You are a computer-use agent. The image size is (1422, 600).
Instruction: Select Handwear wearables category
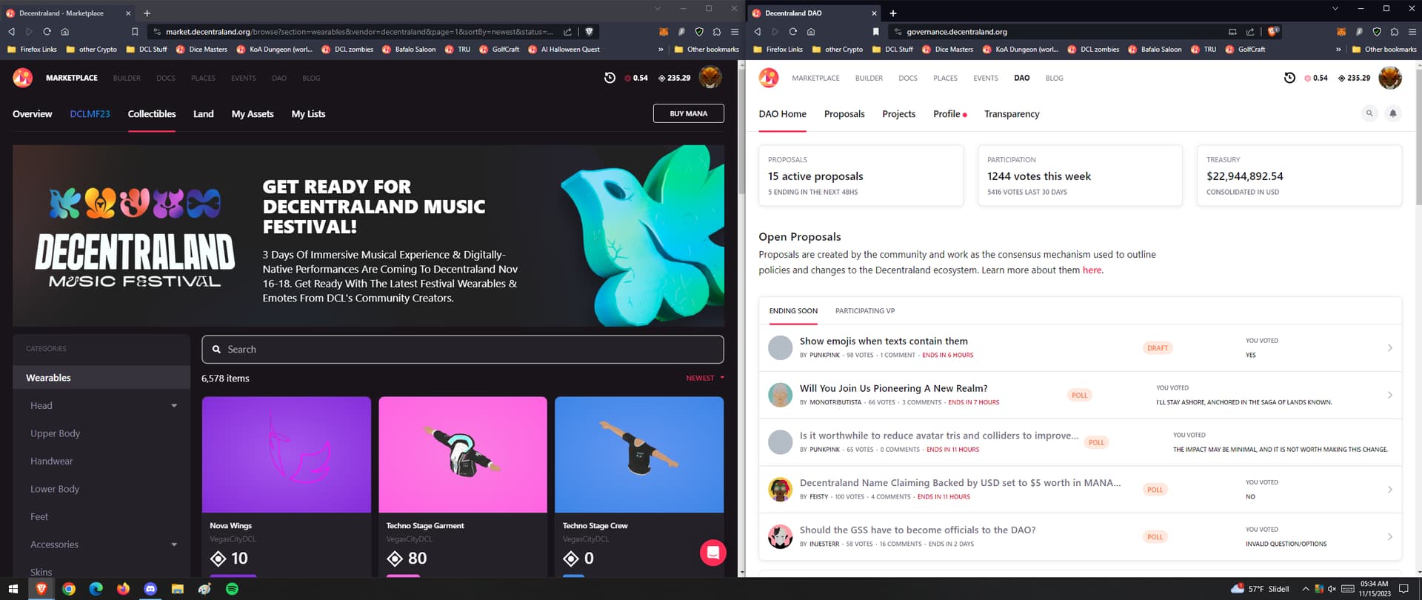click(51, 461)
